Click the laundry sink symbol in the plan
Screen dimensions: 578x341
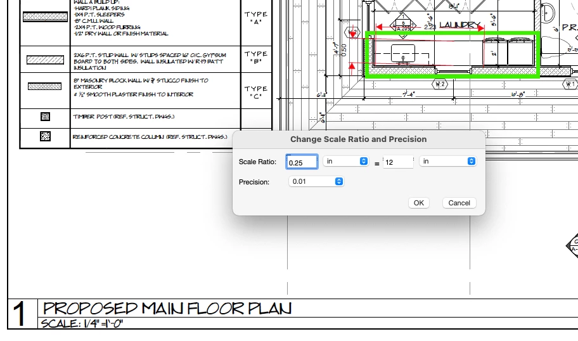[402, 54]
